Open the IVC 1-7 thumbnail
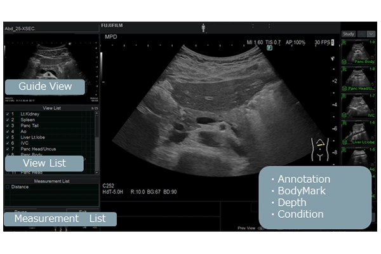The height and width of the screenshot is (254, 381). coord(358,106)
